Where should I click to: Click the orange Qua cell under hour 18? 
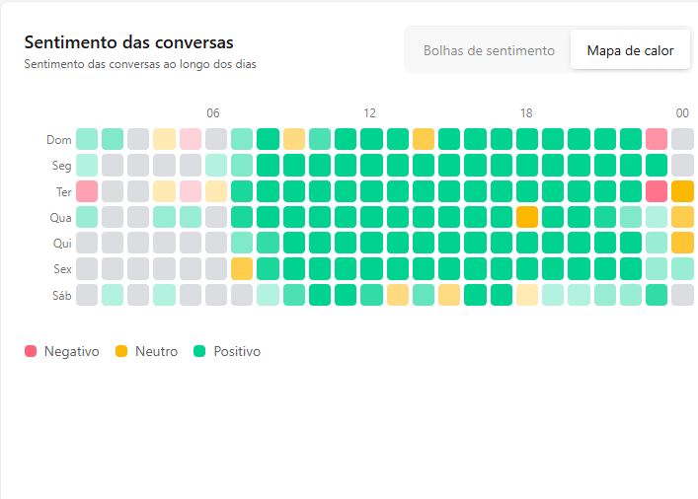[x=527, y=217]
